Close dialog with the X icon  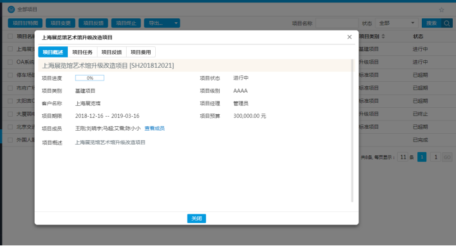click(x=349, y=37)
